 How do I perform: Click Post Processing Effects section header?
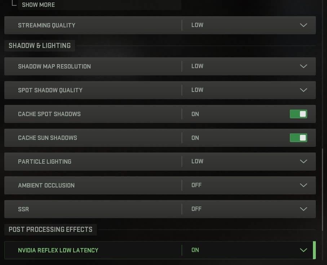coord(50,230)
